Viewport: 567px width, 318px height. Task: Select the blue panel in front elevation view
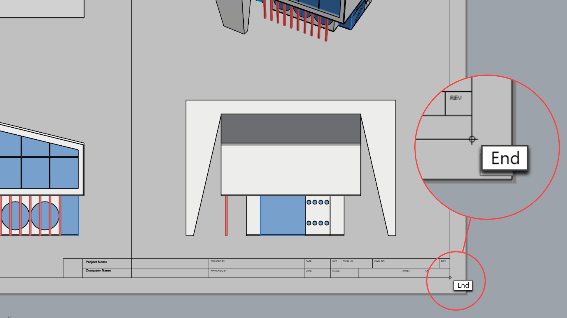click(283, 215)
